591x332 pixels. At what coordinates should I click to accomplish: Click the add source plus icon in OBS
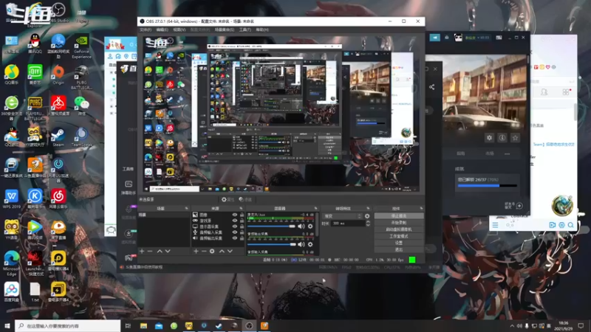click(x=196, y=251)
